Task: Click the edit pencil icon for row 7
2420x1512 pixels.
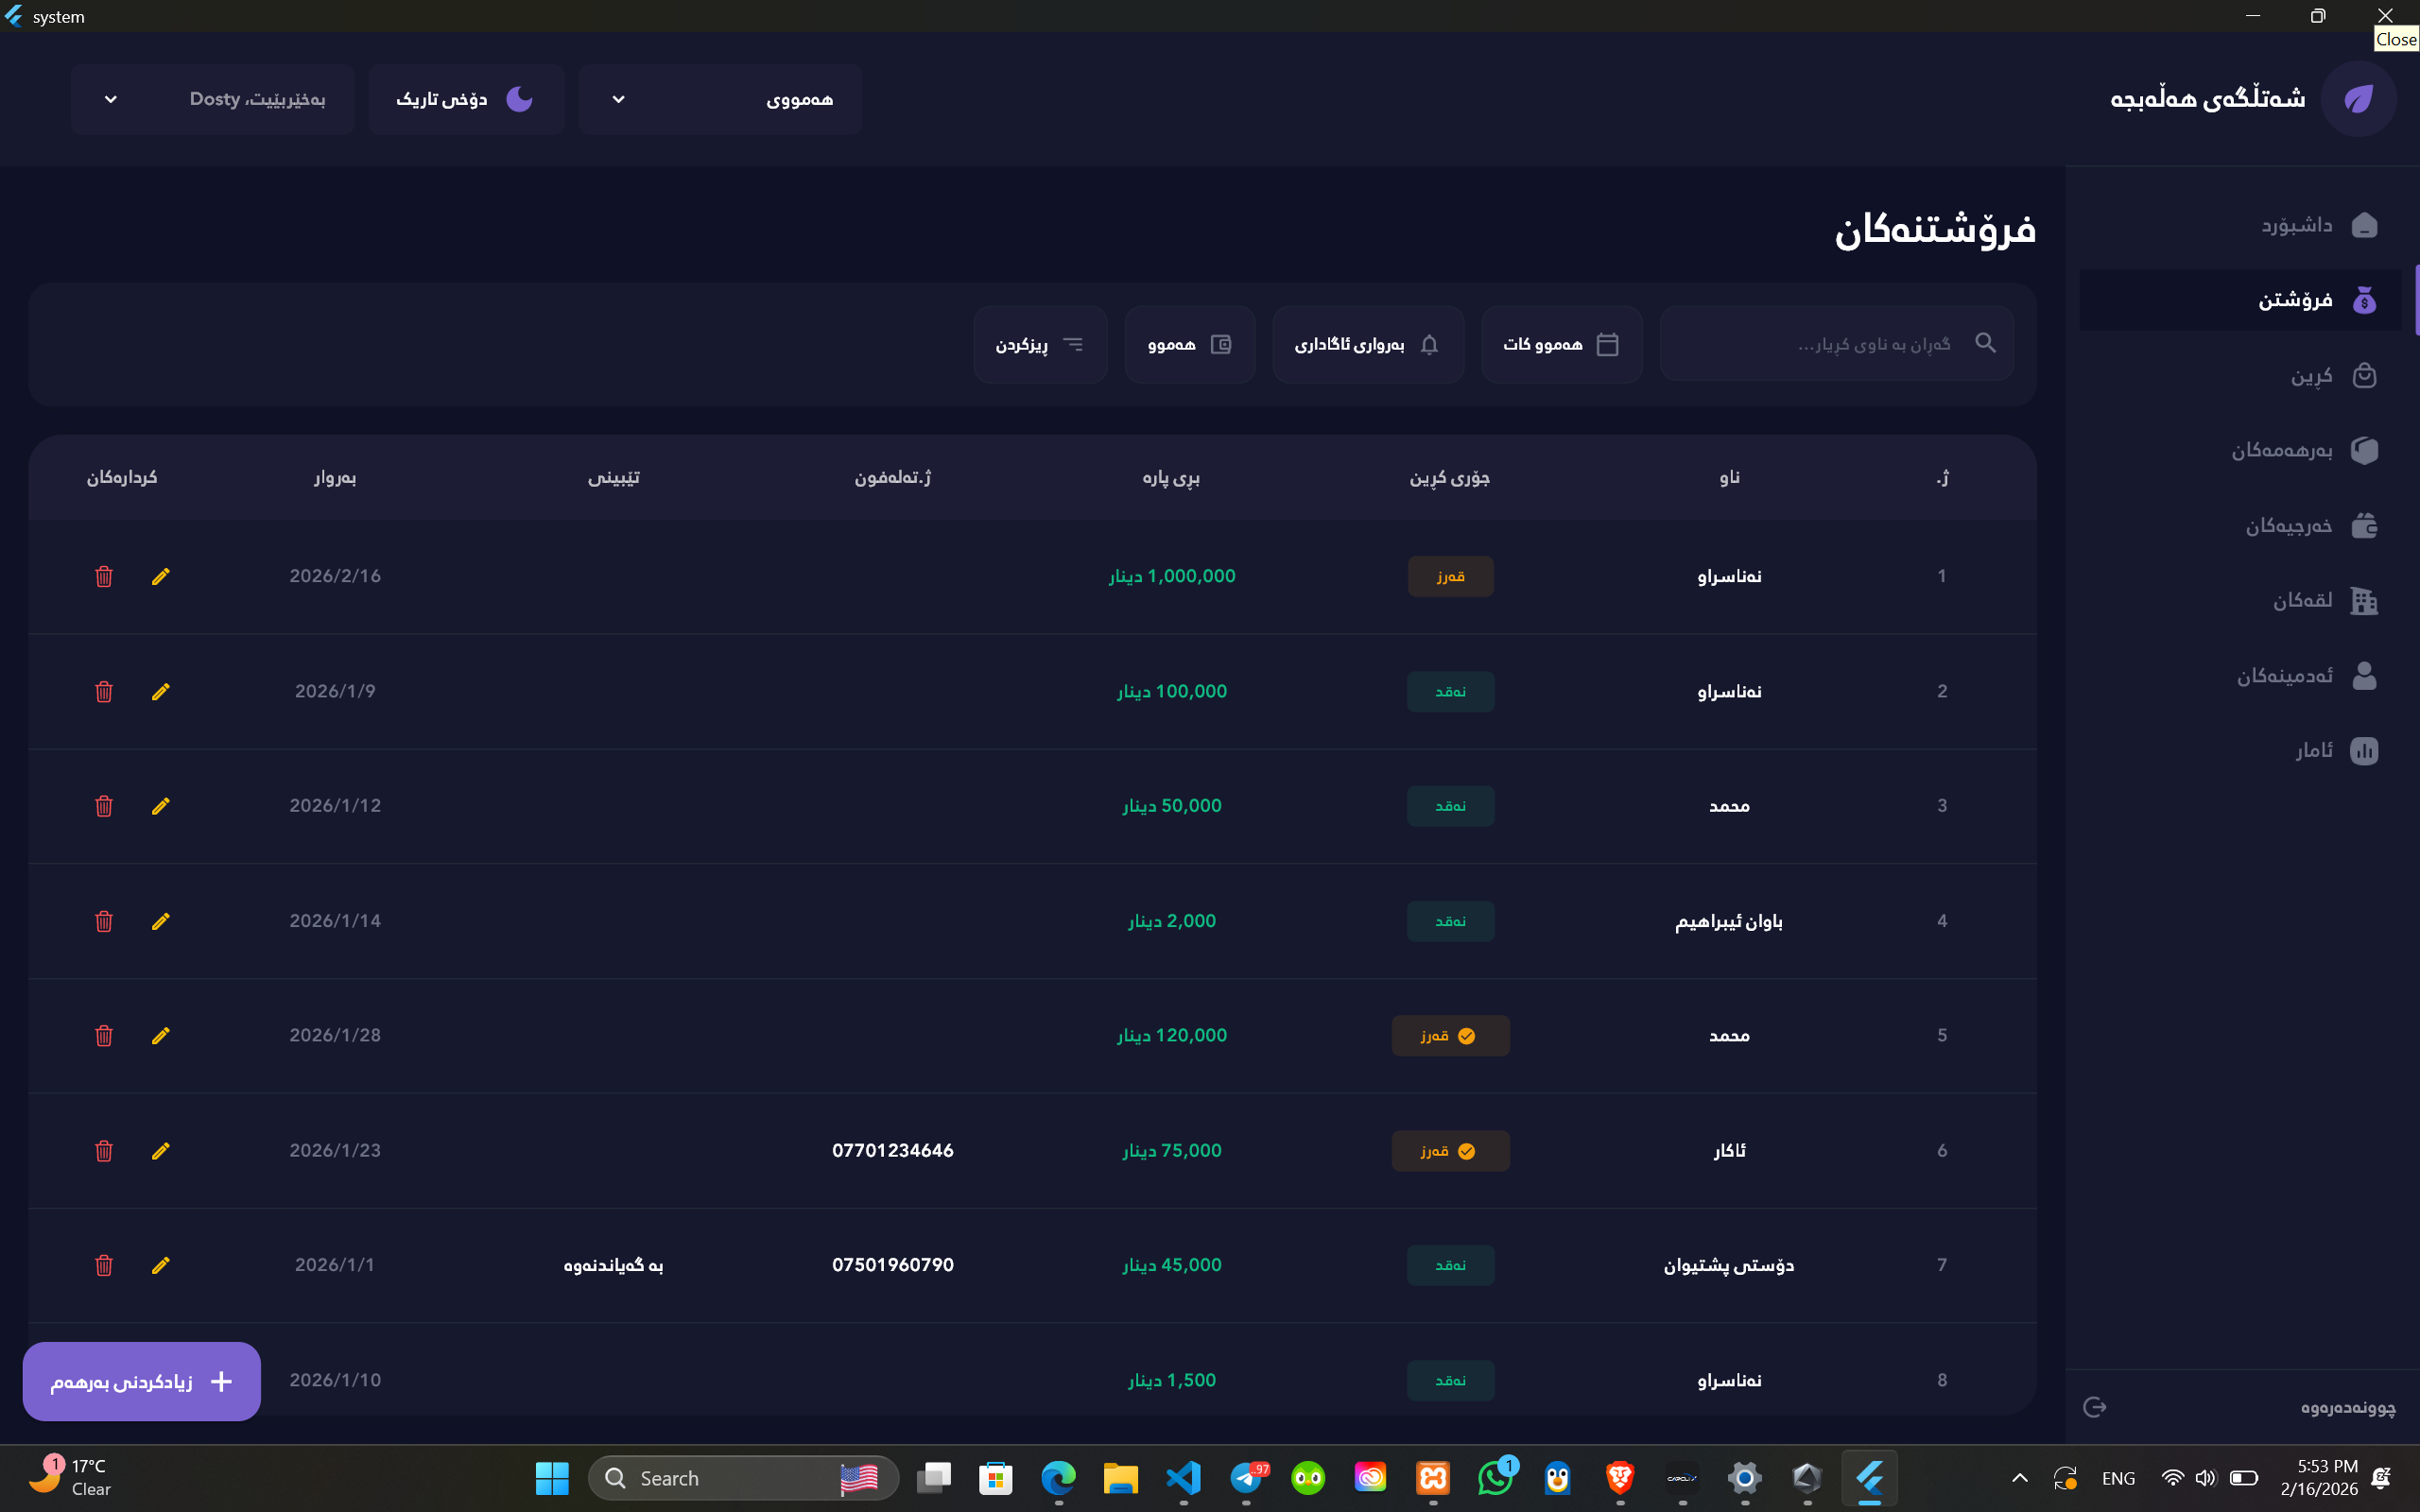Action: (x=160, y=1265)
